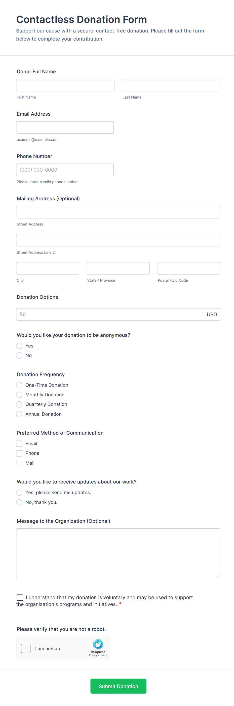
Task: Click the hCaptcha logo icon
Action: click(98, 644)
